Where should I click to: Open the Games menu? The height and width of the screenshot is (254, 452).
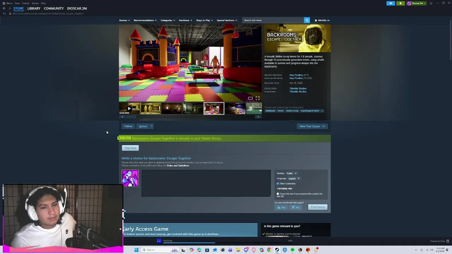35,3
